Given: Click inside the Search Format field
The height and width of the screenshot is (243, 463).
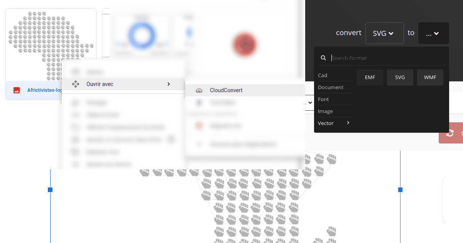Looking at the screenshot, I should [x=370, y=57].
